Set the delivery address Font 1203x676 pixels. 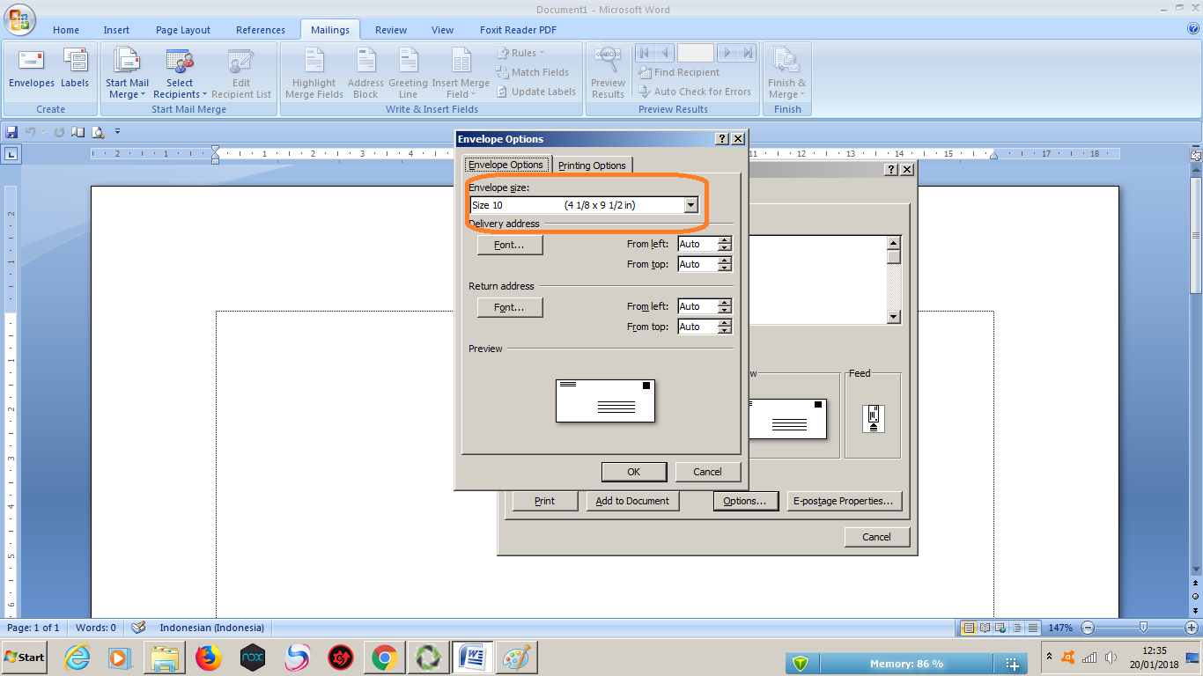pos(509,245)
